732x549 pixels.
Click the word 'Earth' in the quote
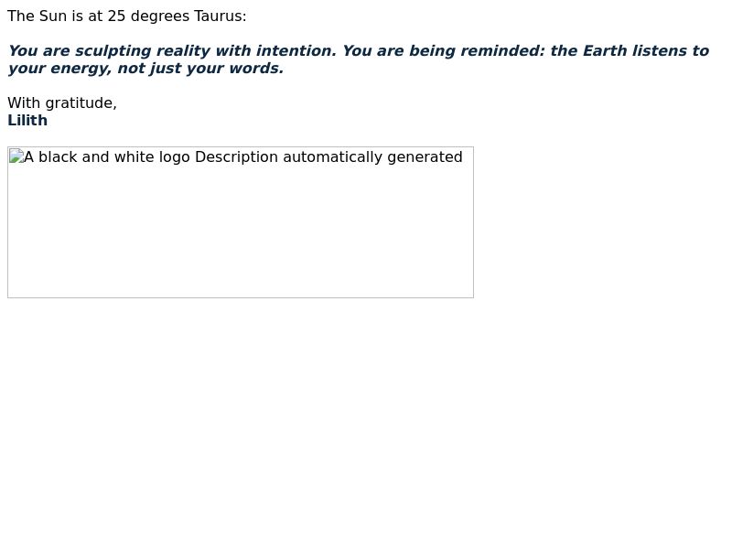click(x=605, y=51)
